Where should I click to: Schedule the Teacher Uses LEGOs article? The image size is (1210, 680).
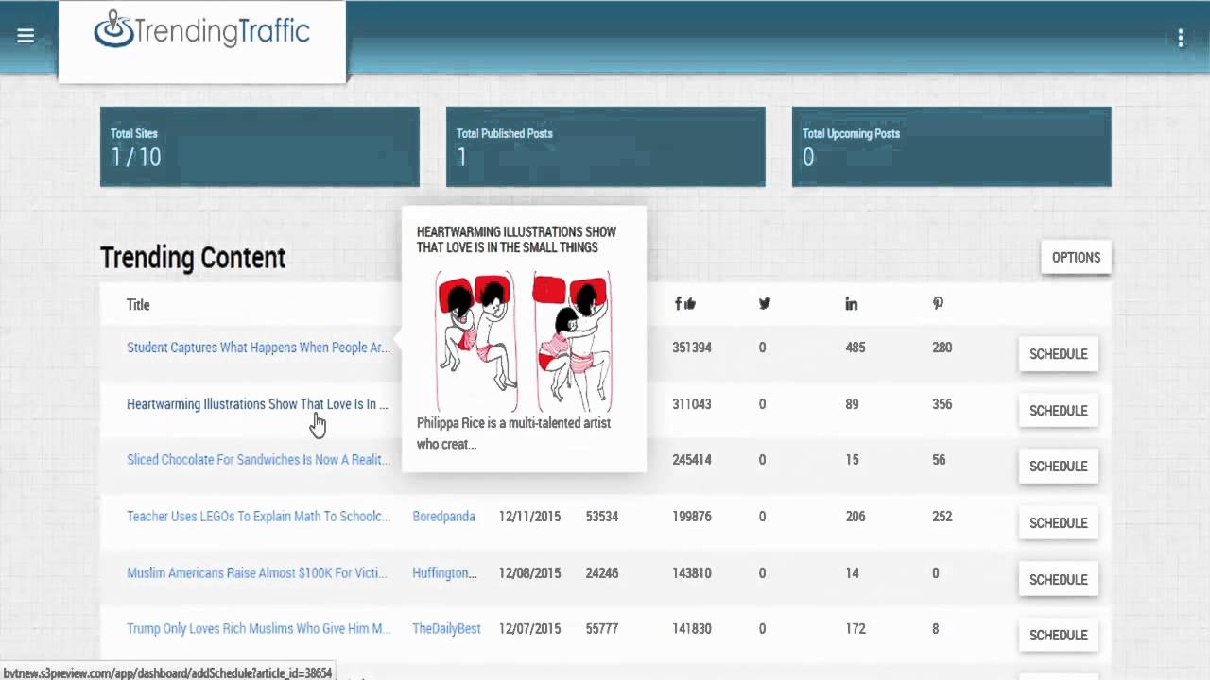(1058, 523)
